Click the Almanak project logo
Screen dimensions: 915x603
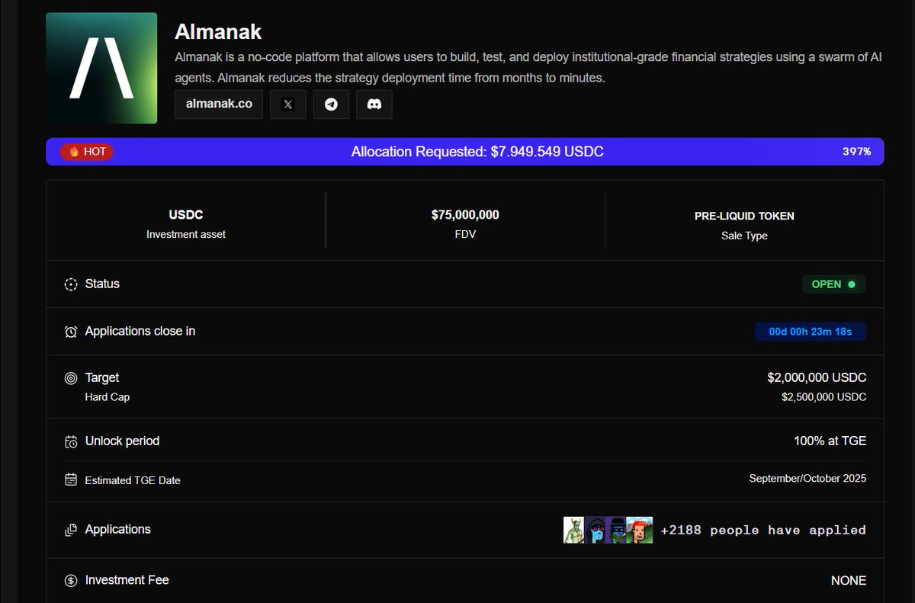(101, 68)
